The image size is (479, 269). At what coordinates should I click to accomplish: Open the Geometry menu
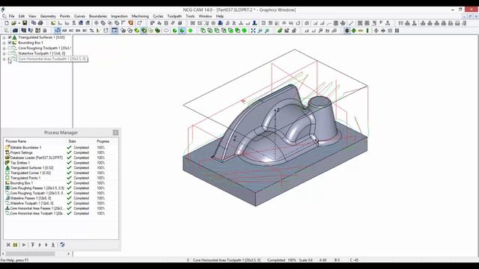click(x=48, y=16)
